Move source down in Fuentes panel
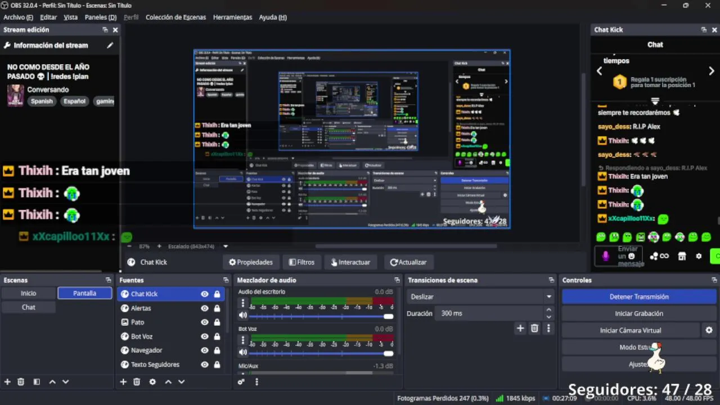 [181, 382]
